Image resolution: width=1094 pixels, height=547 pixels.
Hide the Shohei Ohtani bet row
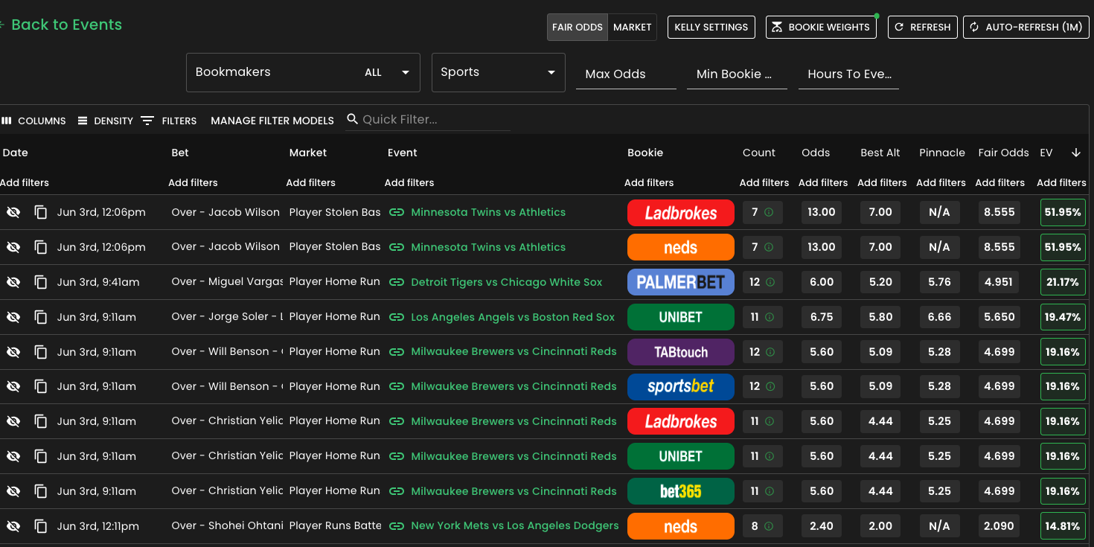13,526
